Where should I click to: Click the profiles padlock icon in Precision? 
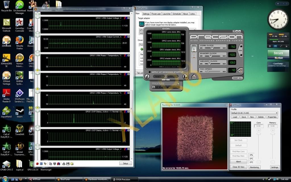click(178, 83)
